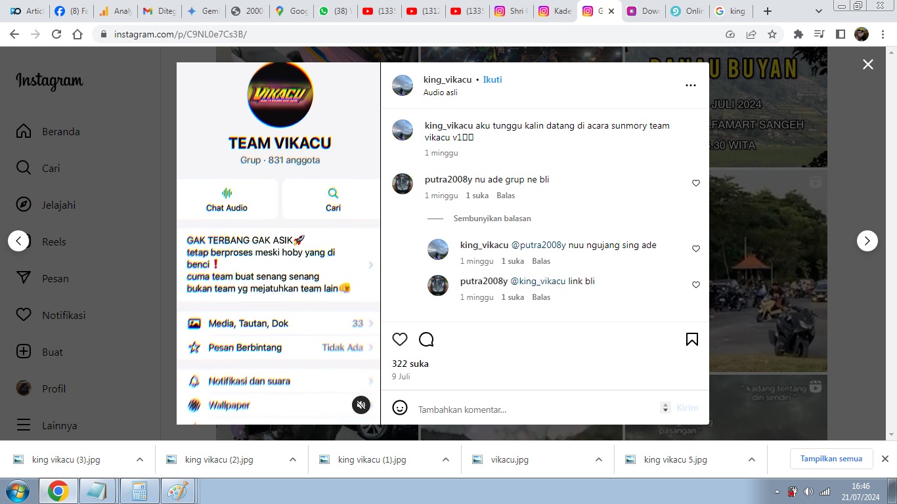Focus the Tambahkan komentar input field
The width and height of the screenshot is (897, 504).
pyautogui.click(x=535, y=409)
